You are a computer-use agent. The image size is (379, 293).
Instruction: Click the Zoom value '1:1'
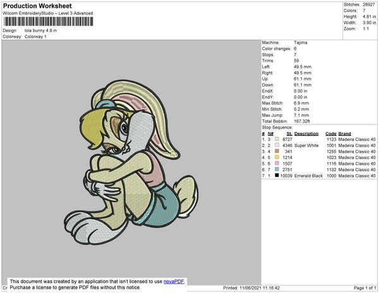pos(366,29)
